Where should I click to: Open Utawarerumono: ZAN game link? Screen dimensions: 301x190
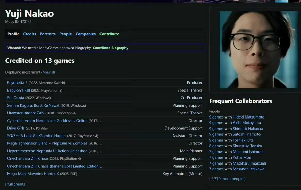[x=26, y=113]
